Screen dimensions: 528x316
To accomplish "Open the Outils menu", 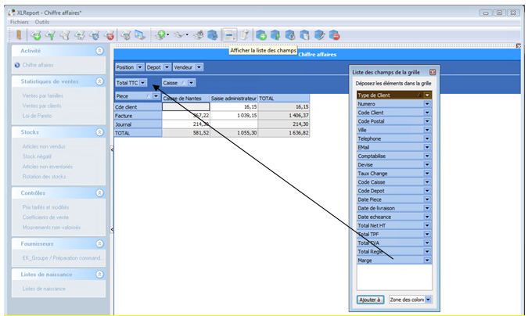I will point(42,22).
